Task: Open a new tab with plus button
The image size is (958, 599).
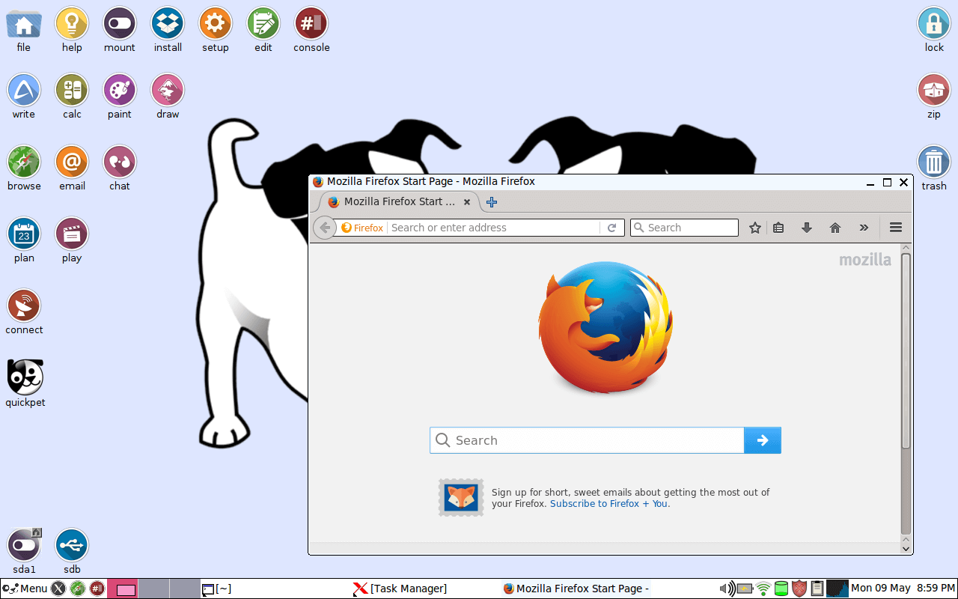Action: (492, 202)
